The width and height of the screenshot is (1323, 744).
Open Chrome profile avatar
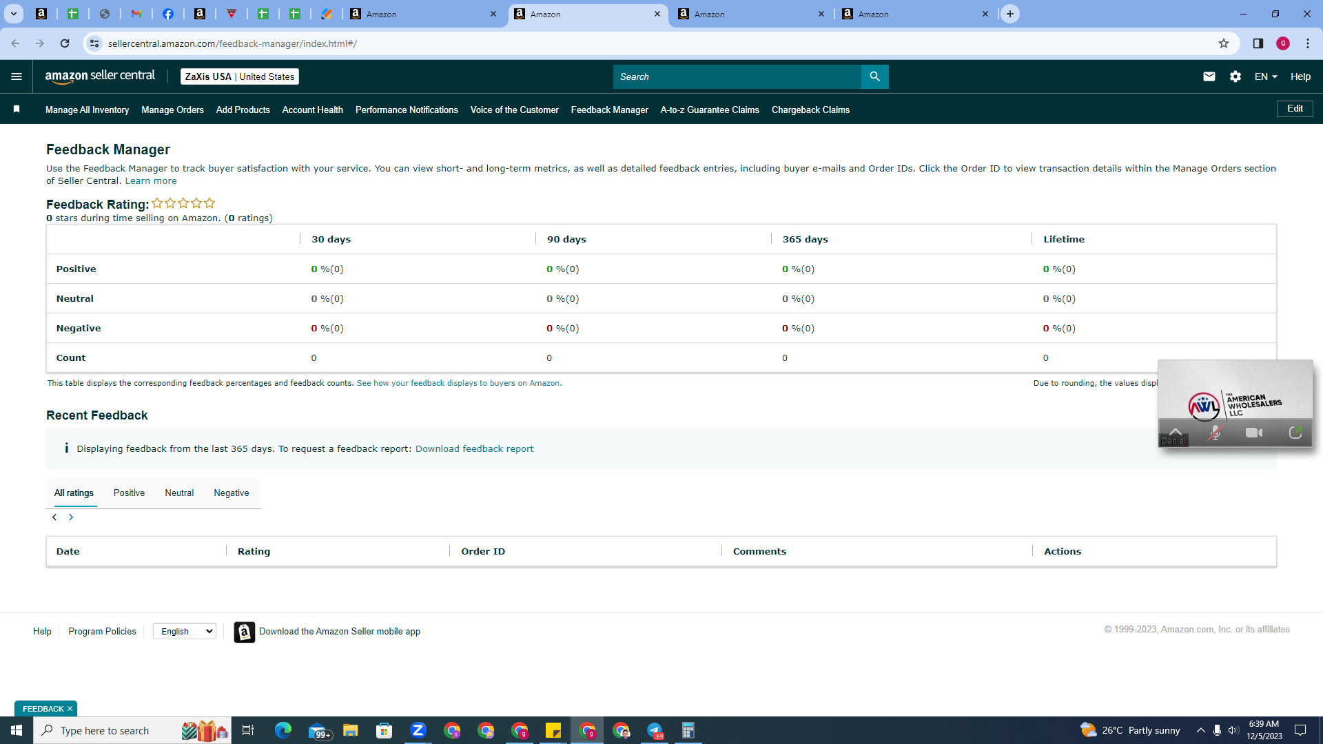(1283, 43)
